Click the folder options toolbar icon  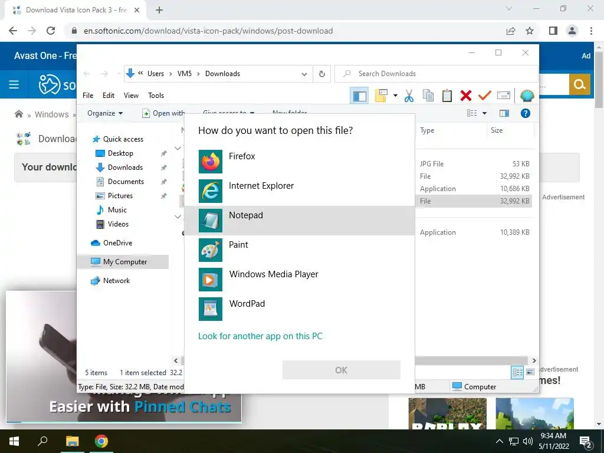coord(381,96)
